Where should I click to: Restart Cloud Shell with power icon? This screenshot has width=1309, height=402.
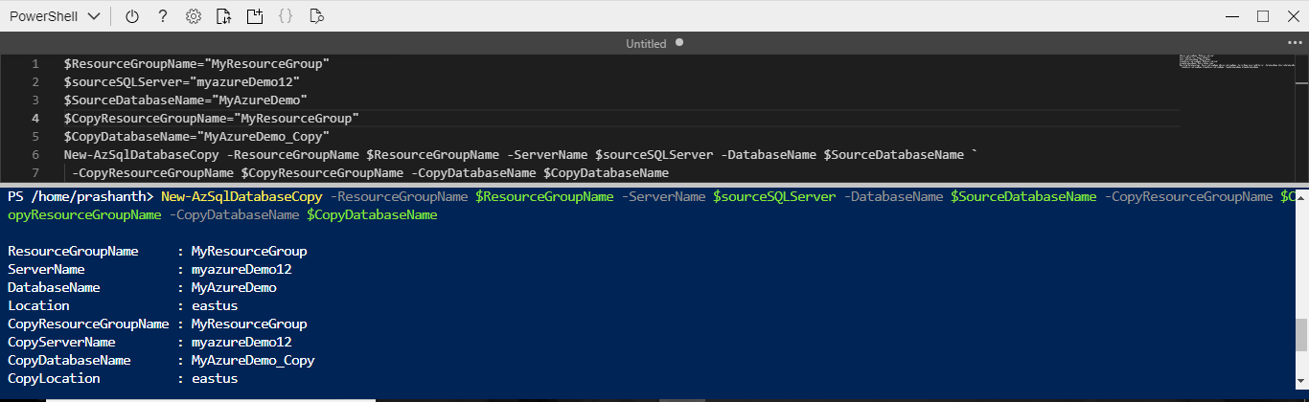tap(132, 16)
